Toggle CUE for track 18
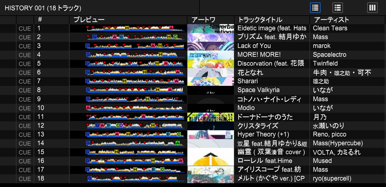Image resolution: width=386 pixels, height=187 pixels. point(25,179)
